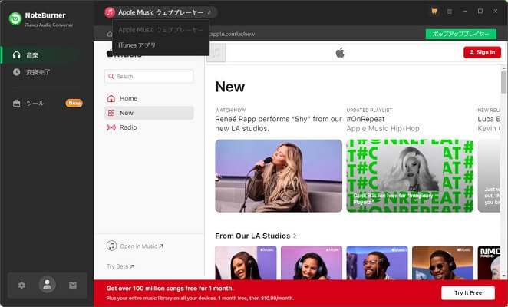508x307 pixels.
Task: Open the third LA Studios thumbnail with man in glasses
Action: pos(377,262)
